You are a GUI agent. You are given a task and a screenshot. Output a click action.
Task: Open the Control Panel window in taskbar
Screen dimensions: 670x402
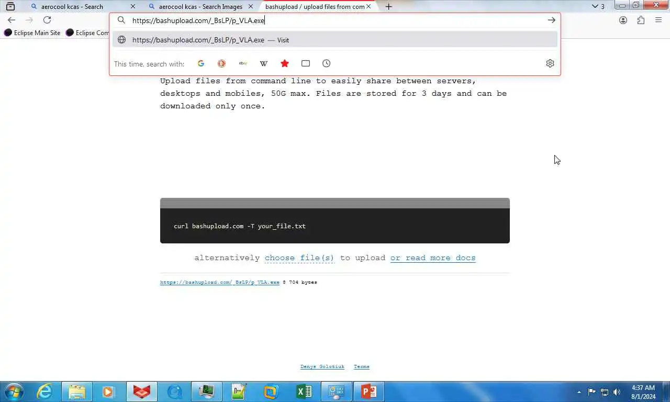pyautogui.click(x=336, y=392)
